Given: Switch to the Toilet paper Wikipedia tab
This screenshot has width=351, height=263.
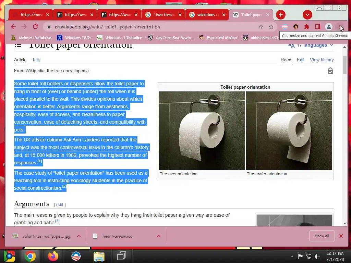Looking at the screenshot, I should click(x=251, y=15).
